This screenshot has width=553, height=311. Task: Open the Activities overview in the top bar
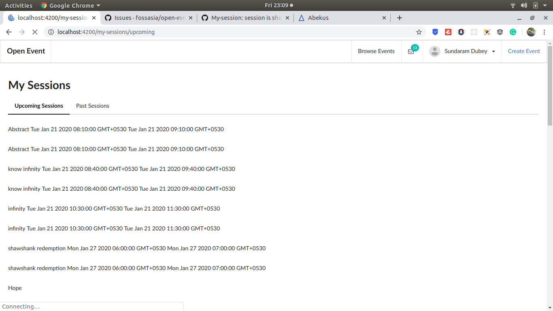(19, 5)
